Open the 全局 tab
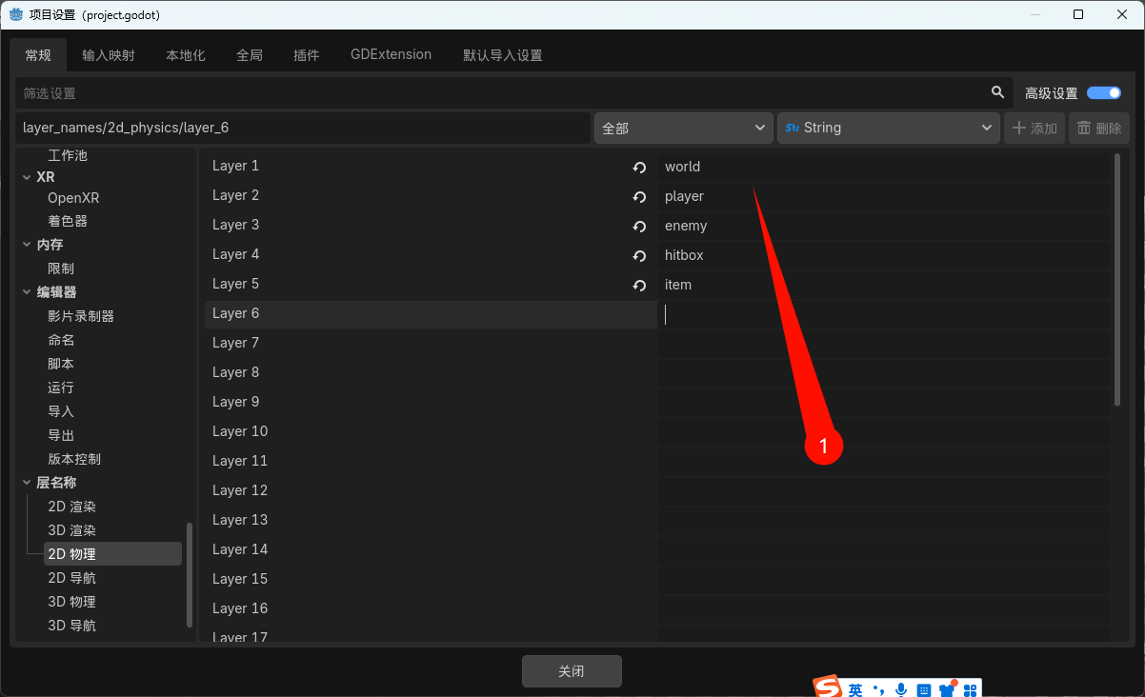 pos(250,55)
